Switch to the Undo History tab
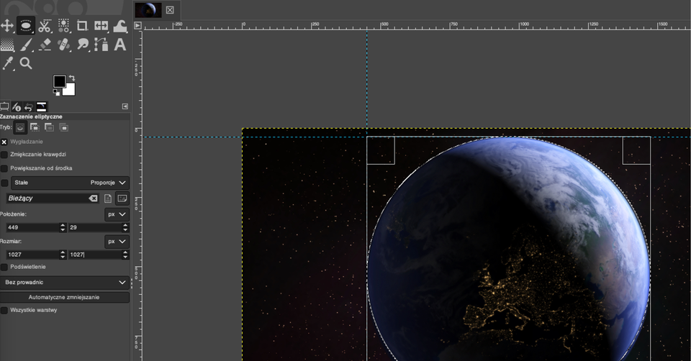 point(30,107)
